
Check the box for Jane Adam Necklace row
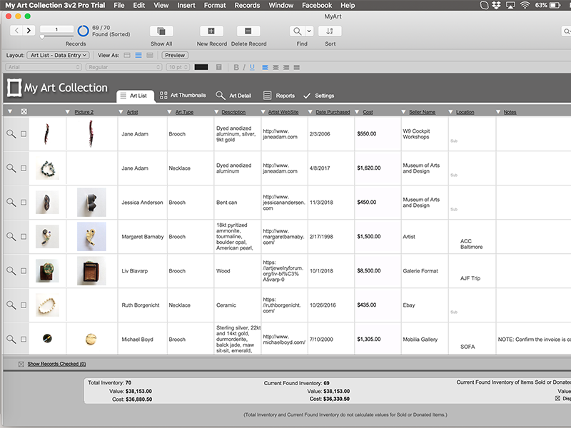pyautogui.click(x=24, y=168)
